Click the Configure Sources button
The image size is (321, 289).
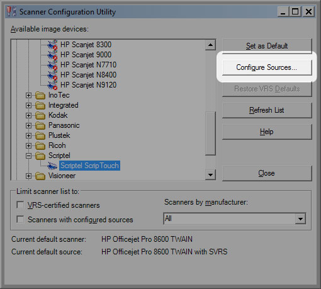(267, 67)
